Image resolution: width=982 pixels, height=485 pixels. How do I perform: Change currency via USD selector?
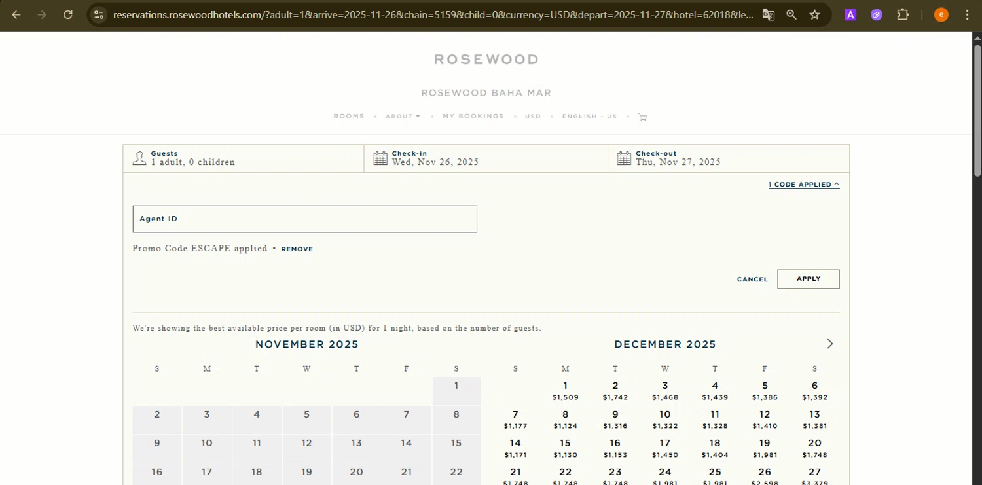pyautogui.click(x=533, y=117)
